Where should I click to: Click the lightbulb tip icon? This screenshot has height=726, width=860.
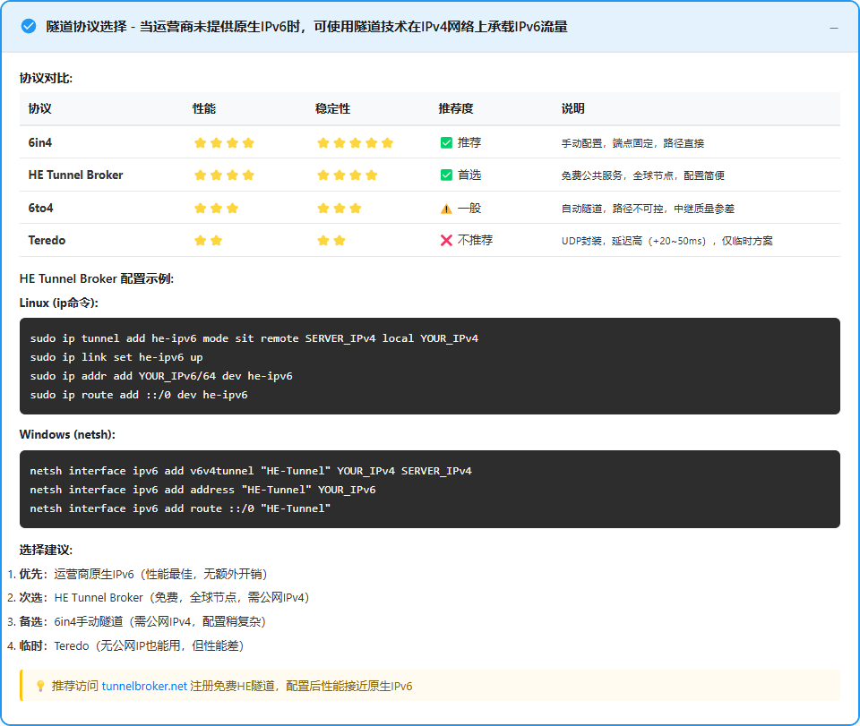click(40, 686)
